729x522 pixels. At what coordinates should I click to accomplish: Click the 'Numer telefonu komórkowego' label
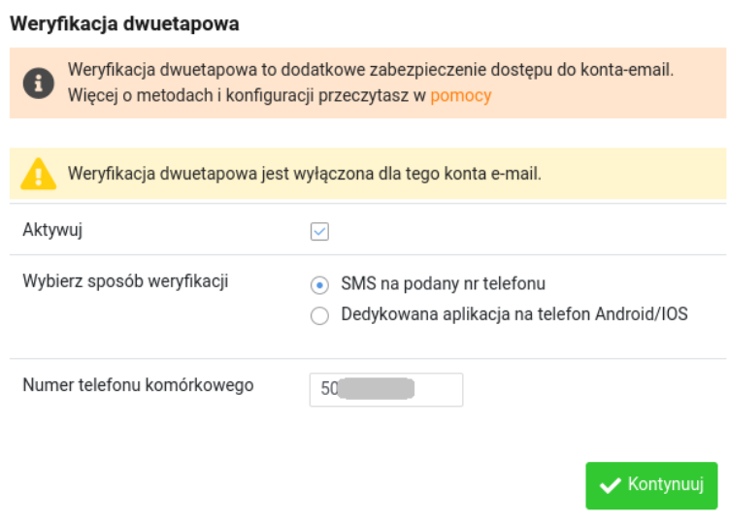[x=137, y=385]
